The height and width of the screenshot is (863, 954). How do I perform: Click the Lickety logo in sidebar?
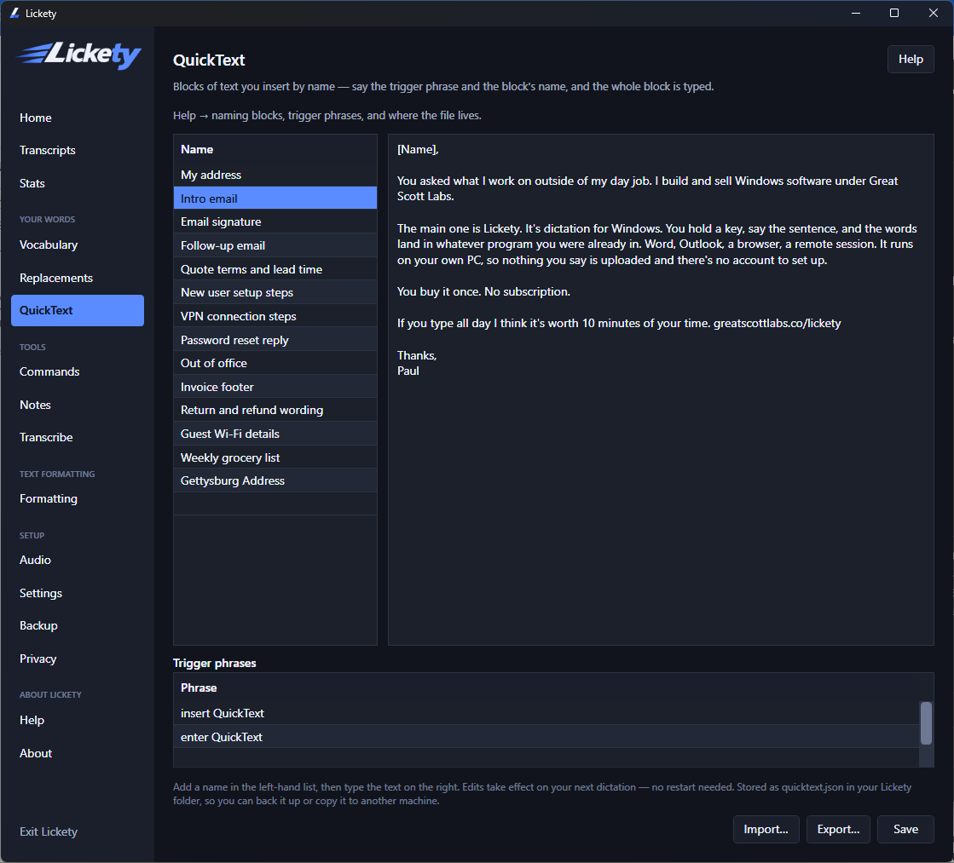pyautogui.click(x=79, y=55)
